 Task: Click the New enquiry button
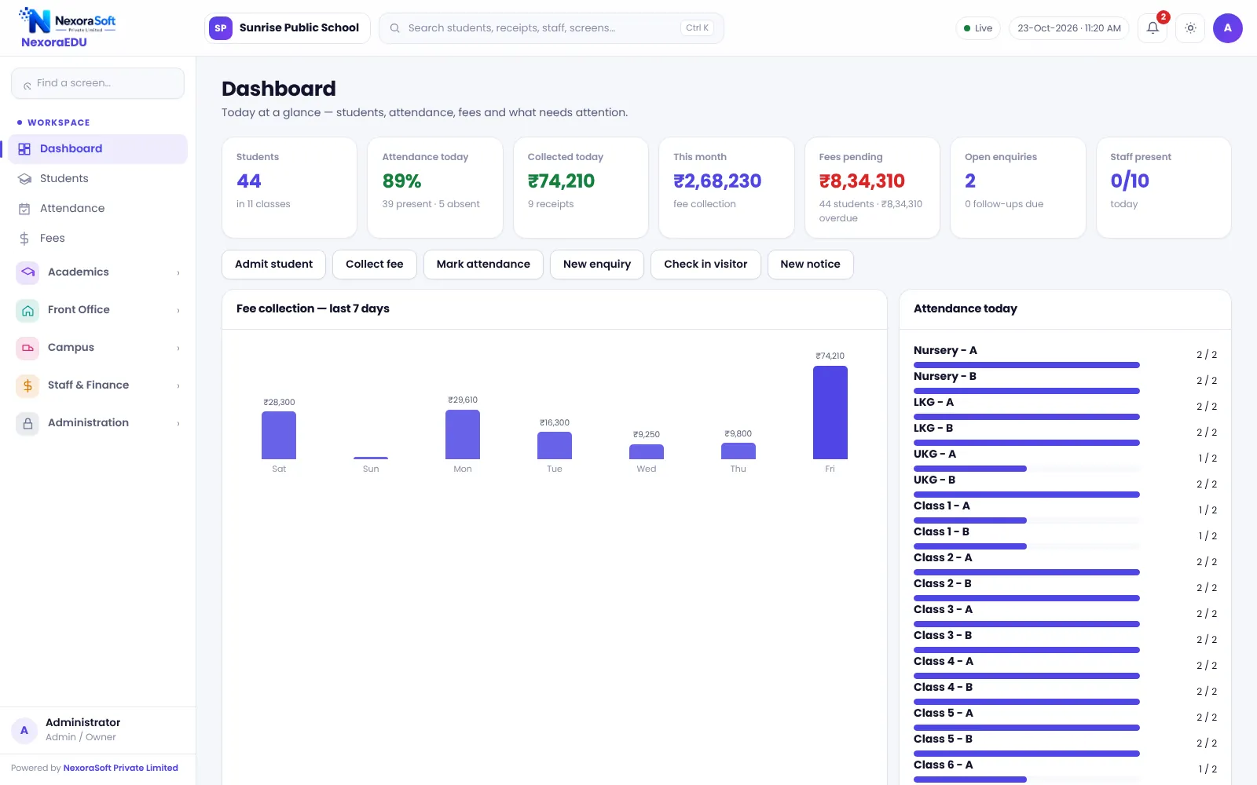click(597, 265)
